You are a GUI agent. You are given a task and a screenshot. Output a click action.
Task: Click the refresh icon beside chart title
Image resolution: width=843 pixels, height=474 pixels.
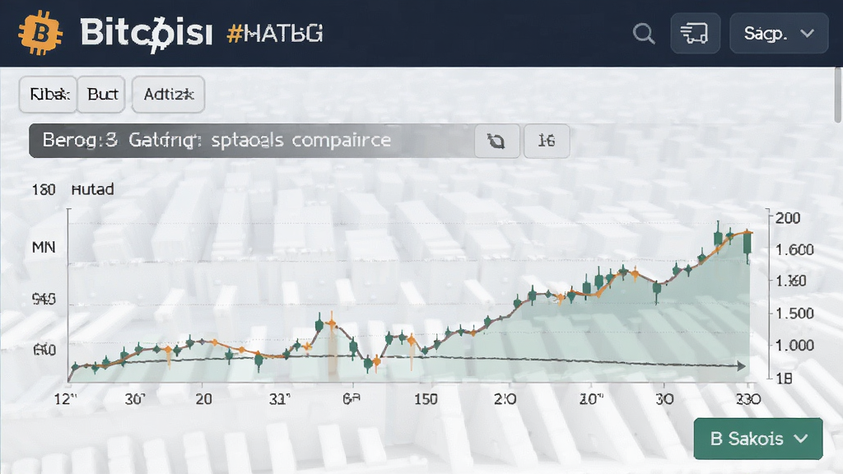click(496, 141)
